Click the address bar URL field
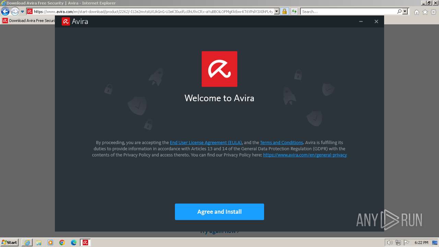This screenshot has width=439, height=247. coord(153,12)
